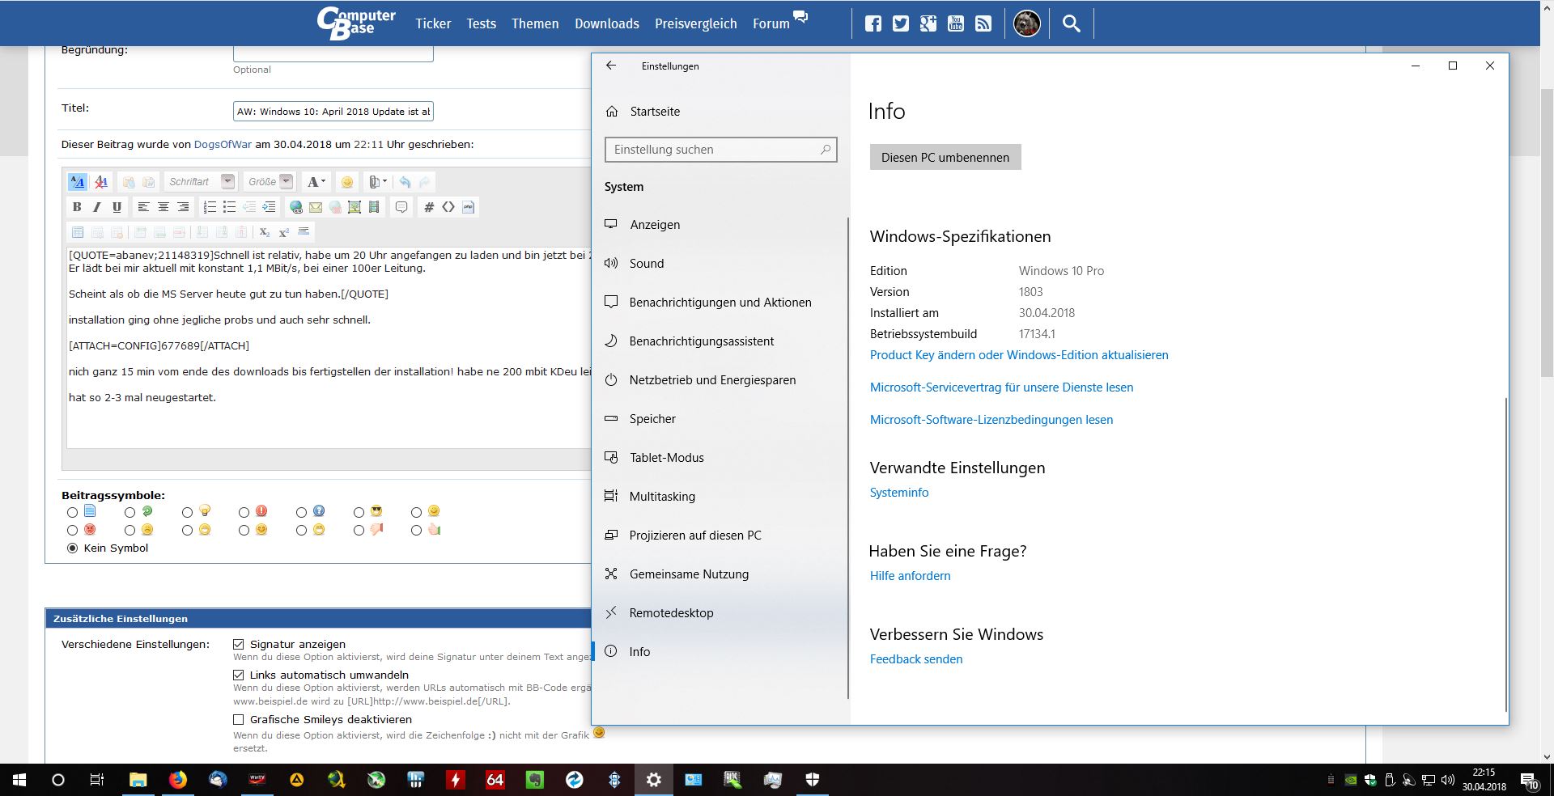
Task: Open ComputerBase site search
Action: click(1071, 23)
